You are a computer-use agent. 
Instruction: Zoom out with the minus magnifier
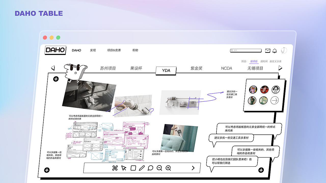click(159, 168)
